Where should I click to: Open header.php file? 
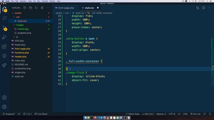coord(20,57)
